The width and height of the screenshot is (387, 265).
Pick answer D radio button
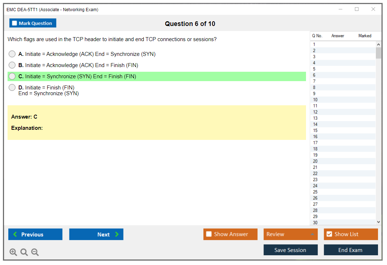(12, 88)
